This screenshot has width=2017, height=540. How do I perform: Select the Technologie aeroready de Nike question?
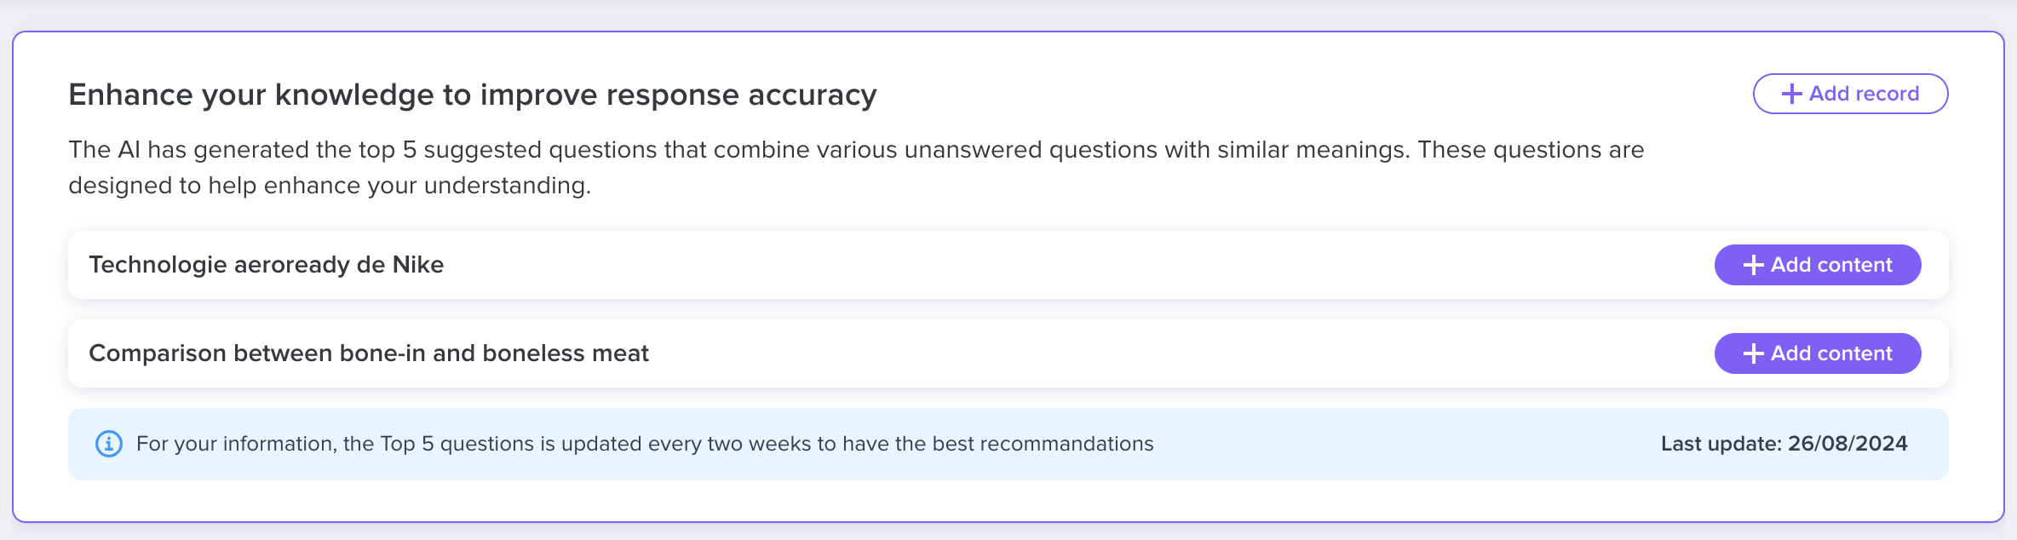[267, 265]
